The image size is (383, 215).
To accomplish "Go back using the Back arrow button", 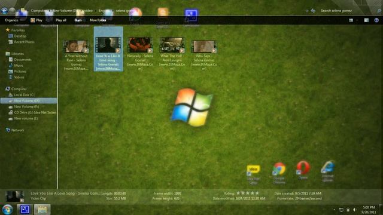I will (x=4, y=11).
